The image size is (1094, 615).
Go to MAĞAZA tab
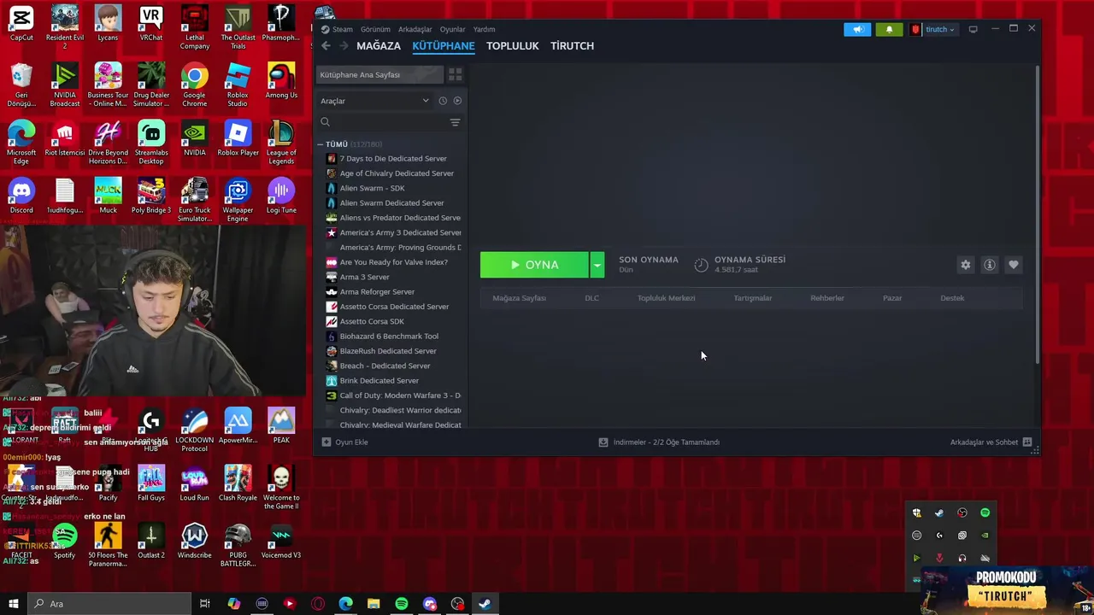[x=379, y=46]
